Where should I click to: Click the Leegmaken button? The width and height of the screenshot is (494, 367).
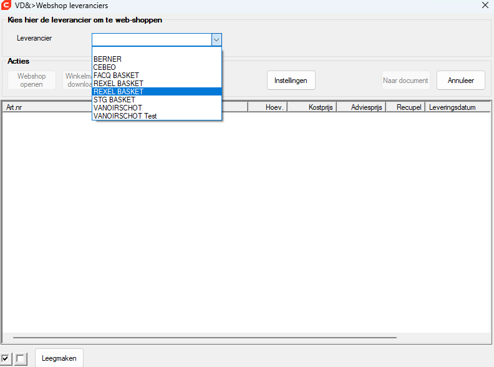(x=59, y=358)
